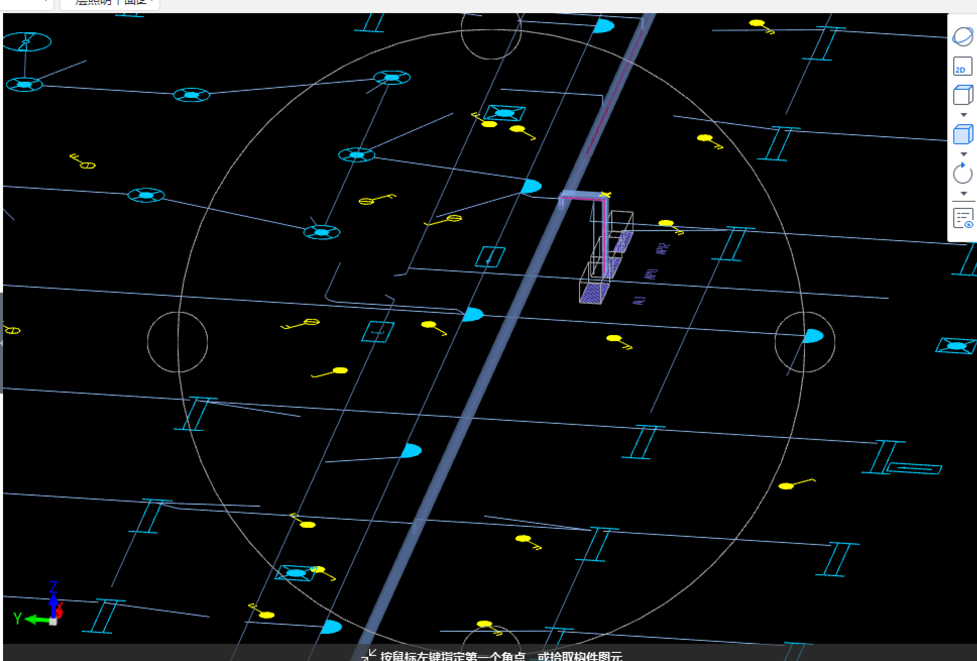This screenshot has width=977, height=661.
Task: Select the shaded solid cube display icon
Action: pyautogui.click(x=962, y=134)
